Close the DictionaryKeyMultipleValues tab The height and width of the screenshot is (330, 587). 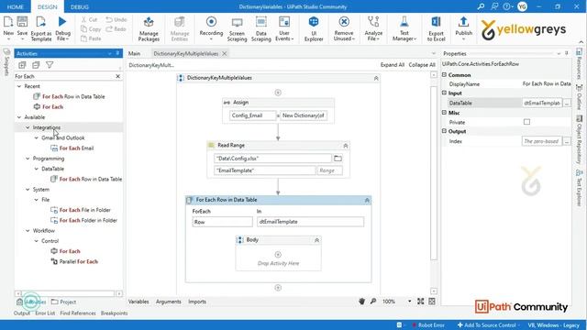[224, 53]
